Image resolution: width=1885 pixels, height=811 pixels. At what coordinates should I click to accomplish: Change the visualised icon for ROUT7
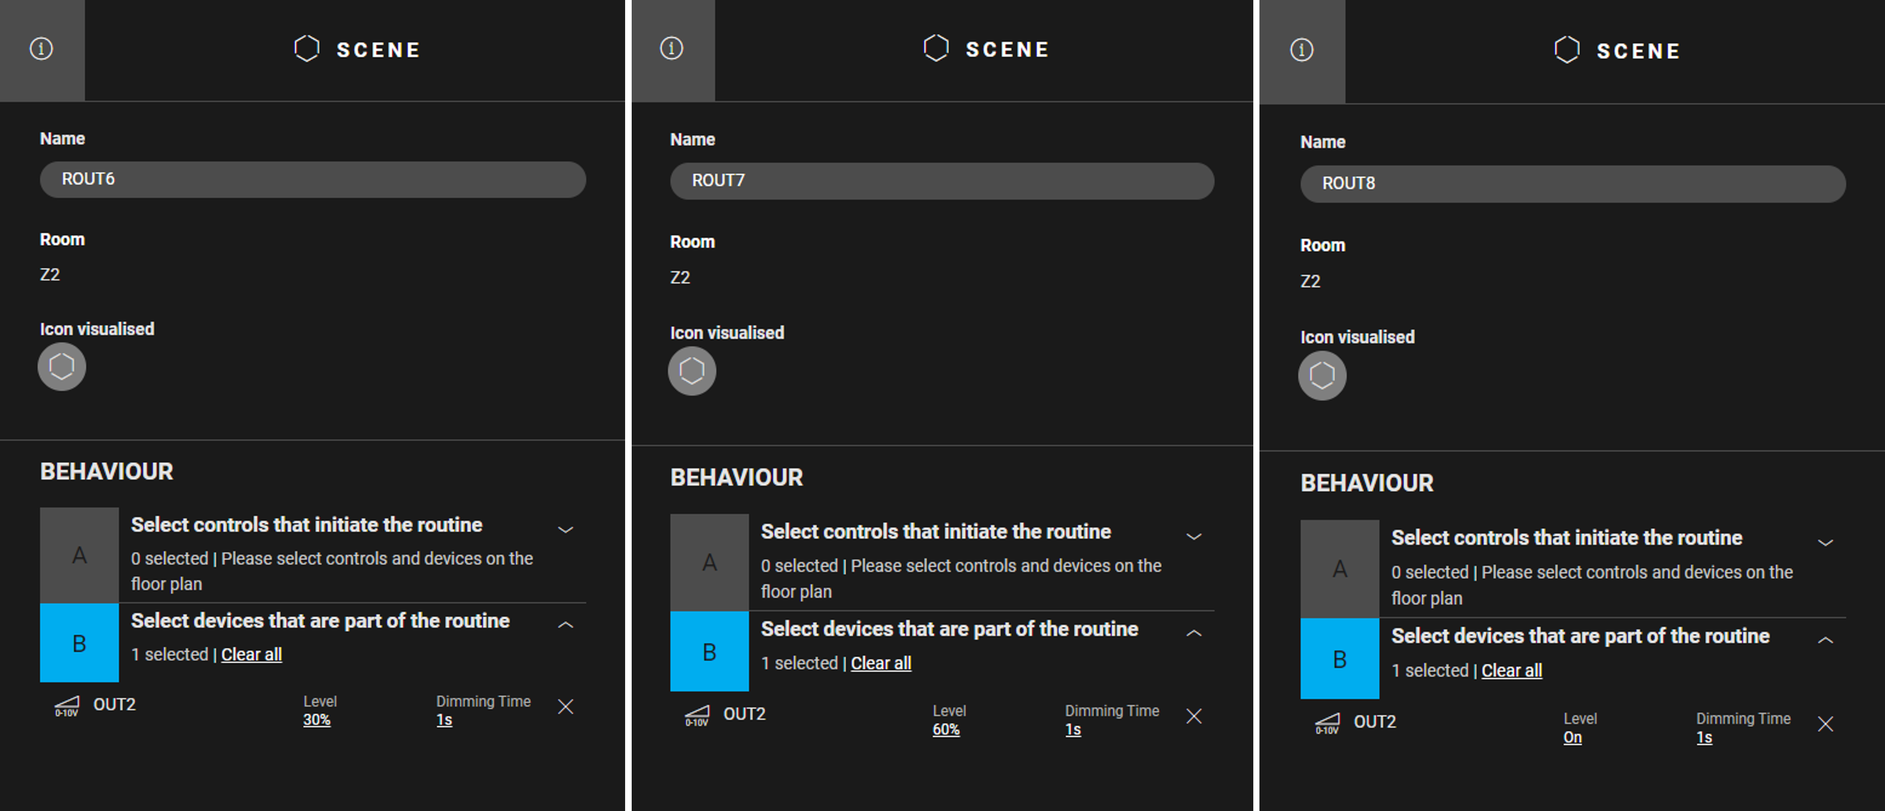click(692, 371)
